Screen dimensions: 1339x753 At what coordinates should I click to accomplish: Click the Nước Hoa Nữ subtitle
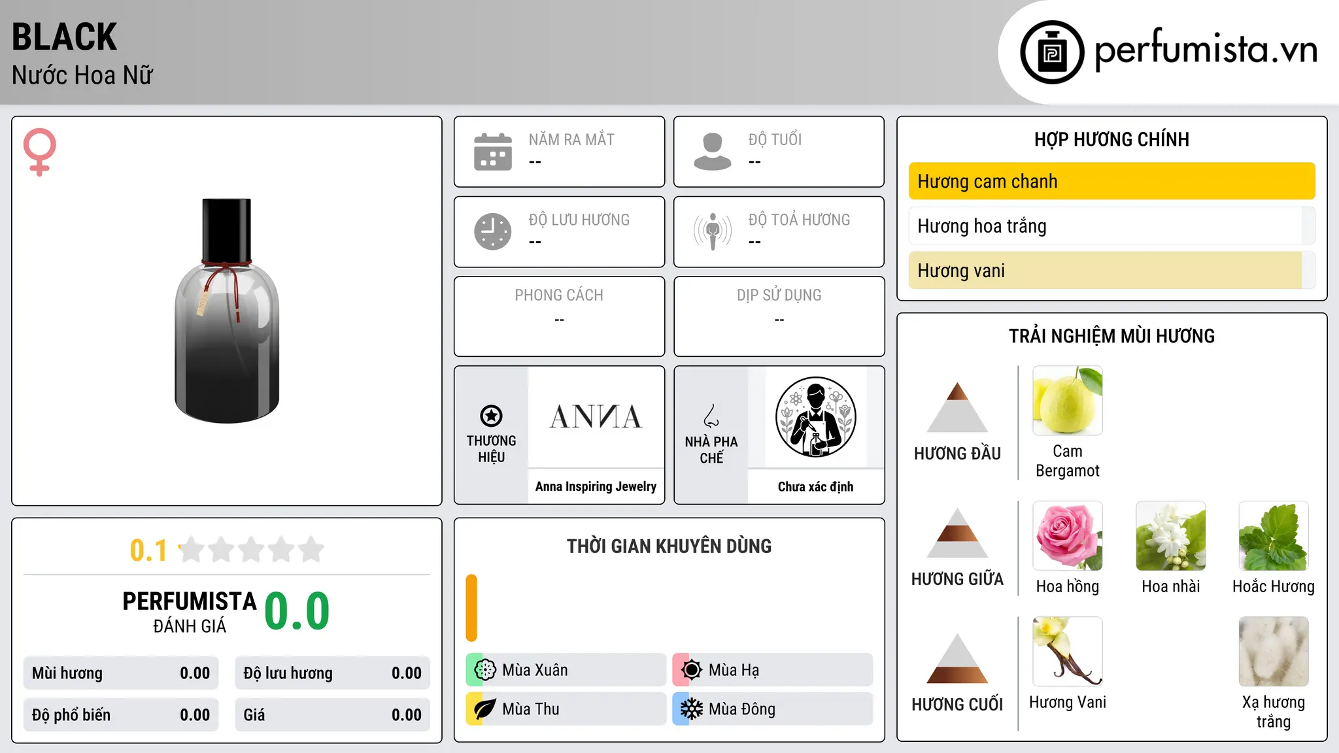coord(82,75)
